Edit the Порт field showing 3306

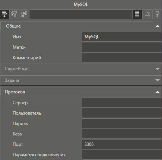(x=122, y=144)
